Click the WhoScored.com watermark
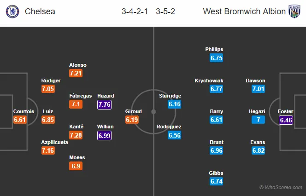 tap(281, 187)
